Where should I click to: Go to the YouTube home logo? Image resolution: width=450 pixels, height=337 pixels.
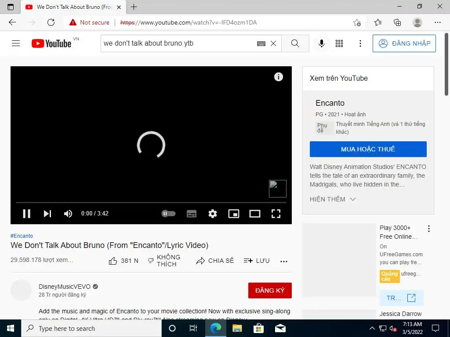click(x=52, y=43)
